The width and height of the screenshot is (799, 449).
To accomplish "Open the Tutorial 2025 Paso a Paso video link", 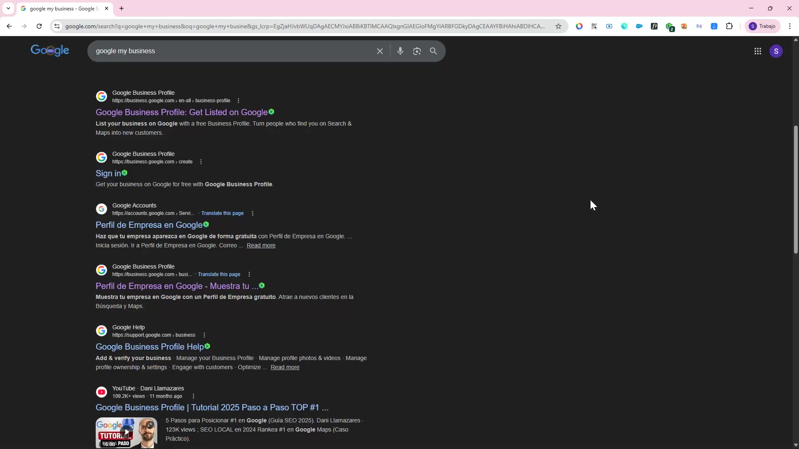I will 212,407.
